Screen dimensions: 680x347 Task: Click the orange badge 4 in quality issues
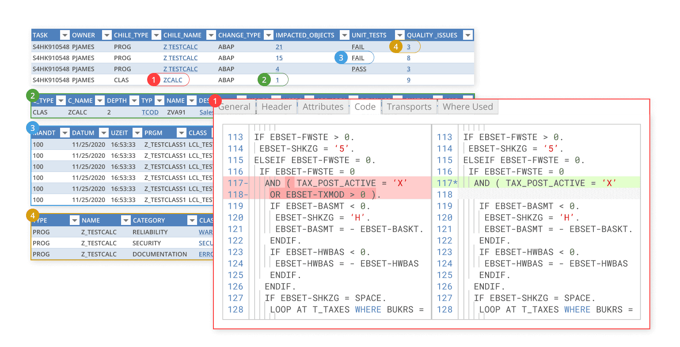point(396,47)
